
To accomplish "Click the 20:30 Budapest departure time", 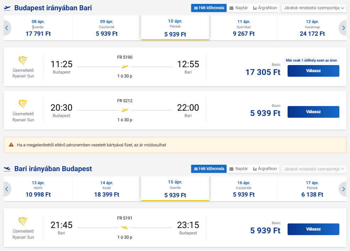I will click(x=61, y=107).
